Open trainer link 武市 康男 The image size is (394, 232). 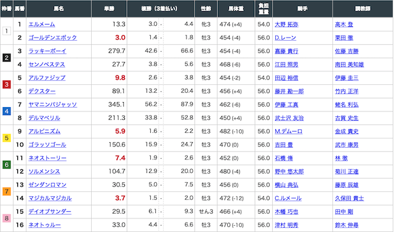[347, 145]
